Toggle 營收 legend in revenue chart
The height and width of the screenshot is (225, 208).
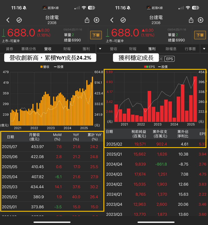coord(45,67)
